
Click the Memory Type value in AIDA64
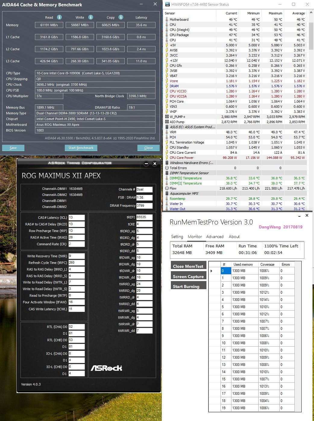coord(95,113)
